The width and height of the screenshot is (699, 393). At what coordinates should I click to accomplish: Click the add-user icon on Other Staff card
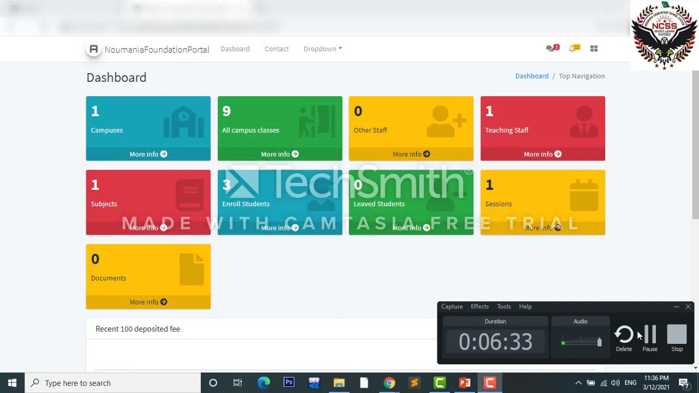point(446,122)
